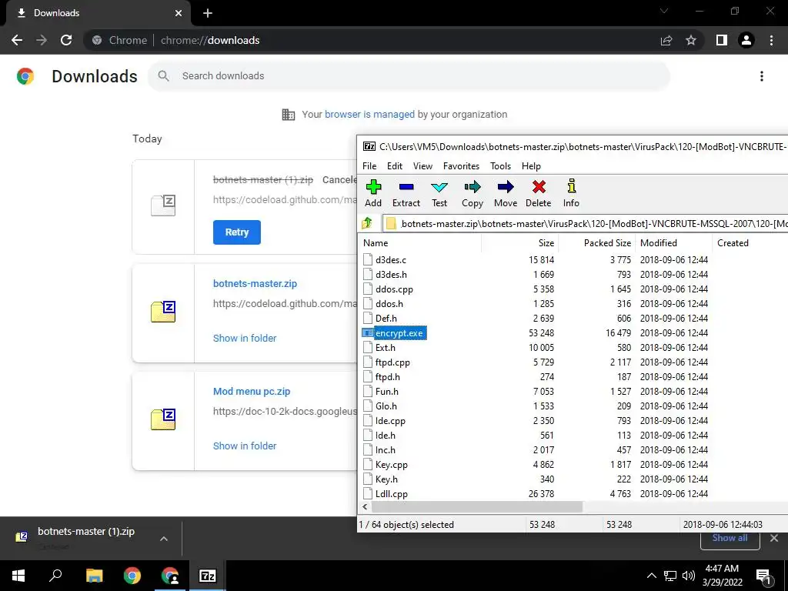Click the Move toolbar icon
The width and height of the screenshot is (788, 591).
[506, 193]
